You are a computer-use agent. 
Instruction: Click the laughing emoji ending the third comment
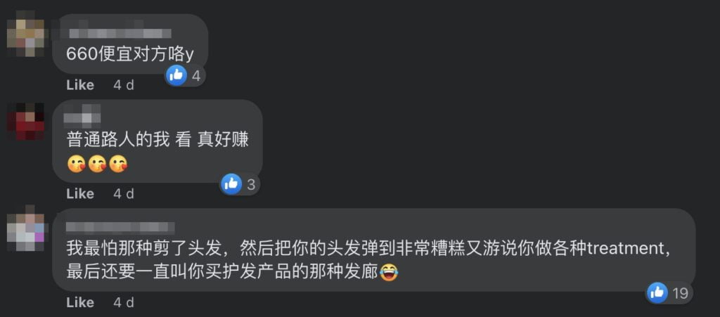[389, 273]
